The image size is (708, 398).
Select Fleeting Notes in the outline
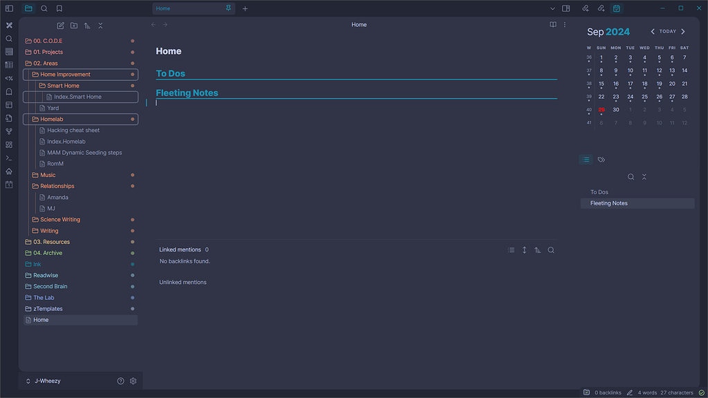608,203
